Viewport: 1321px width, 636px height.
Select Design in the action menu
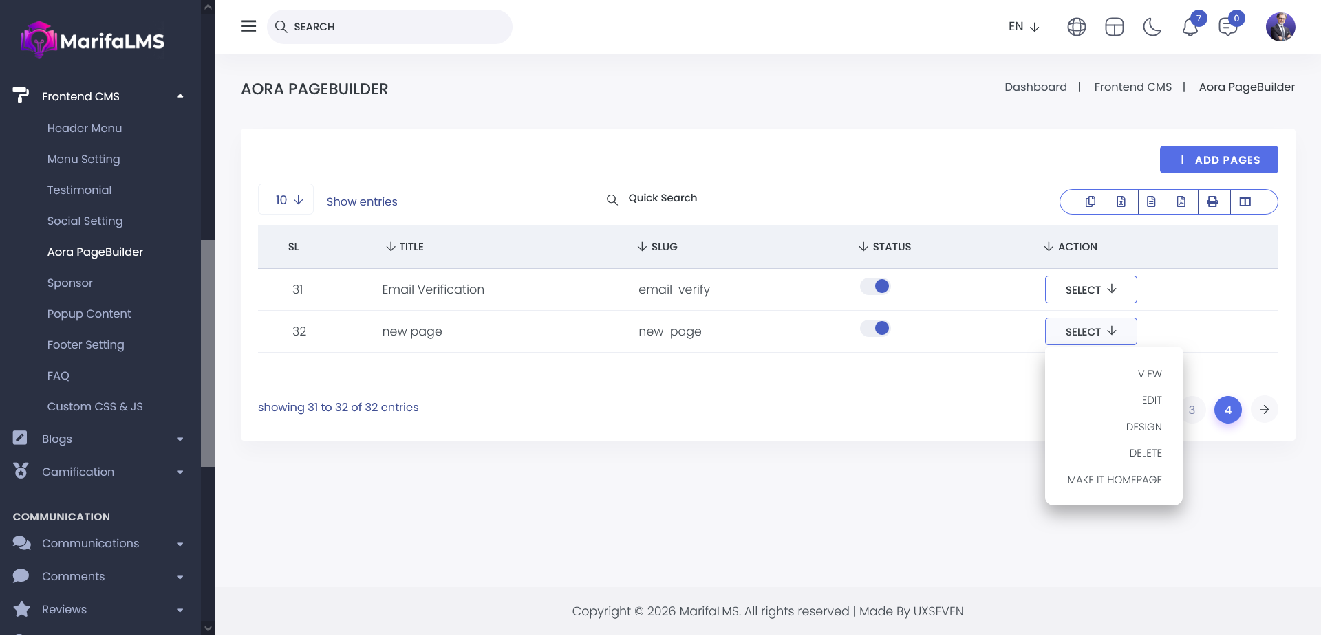[x=1143, y=427]
